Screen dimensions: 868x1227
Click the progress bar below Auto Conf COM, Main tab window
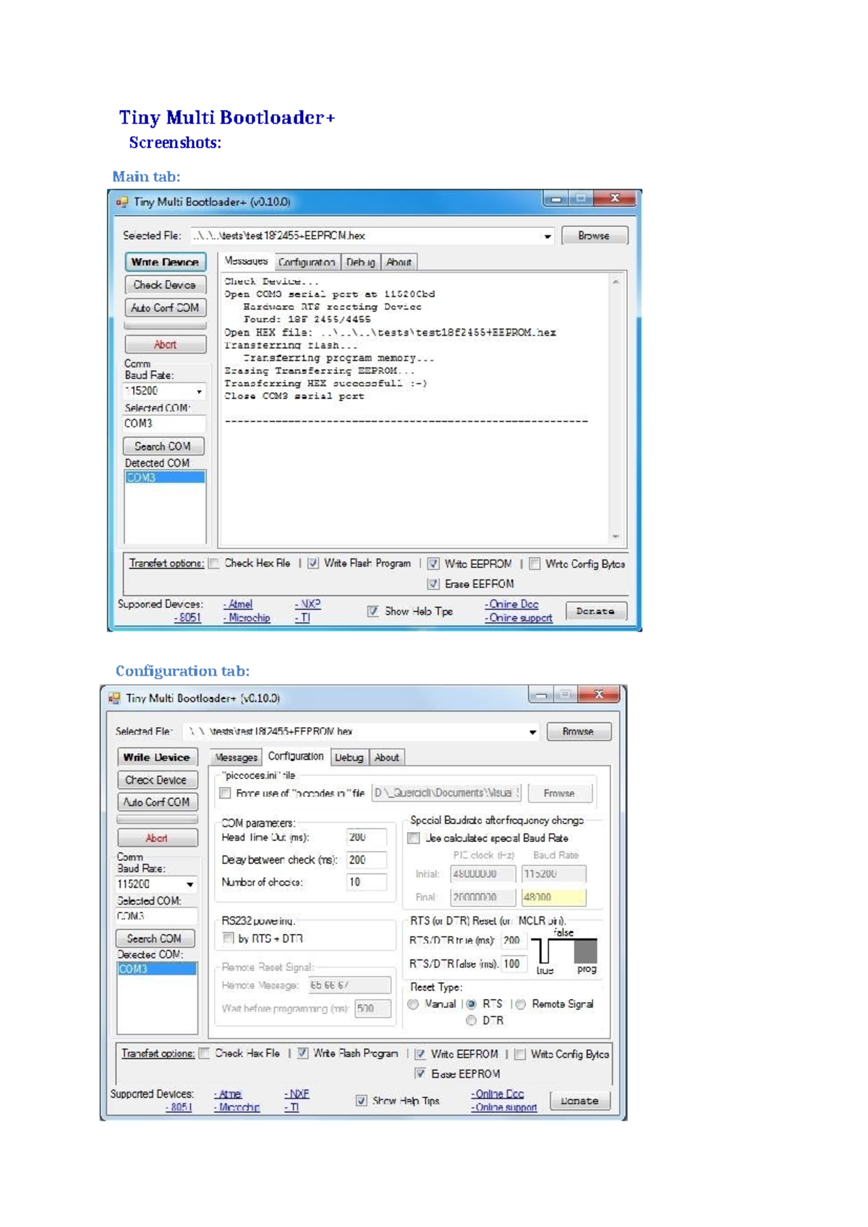(165, 326)
